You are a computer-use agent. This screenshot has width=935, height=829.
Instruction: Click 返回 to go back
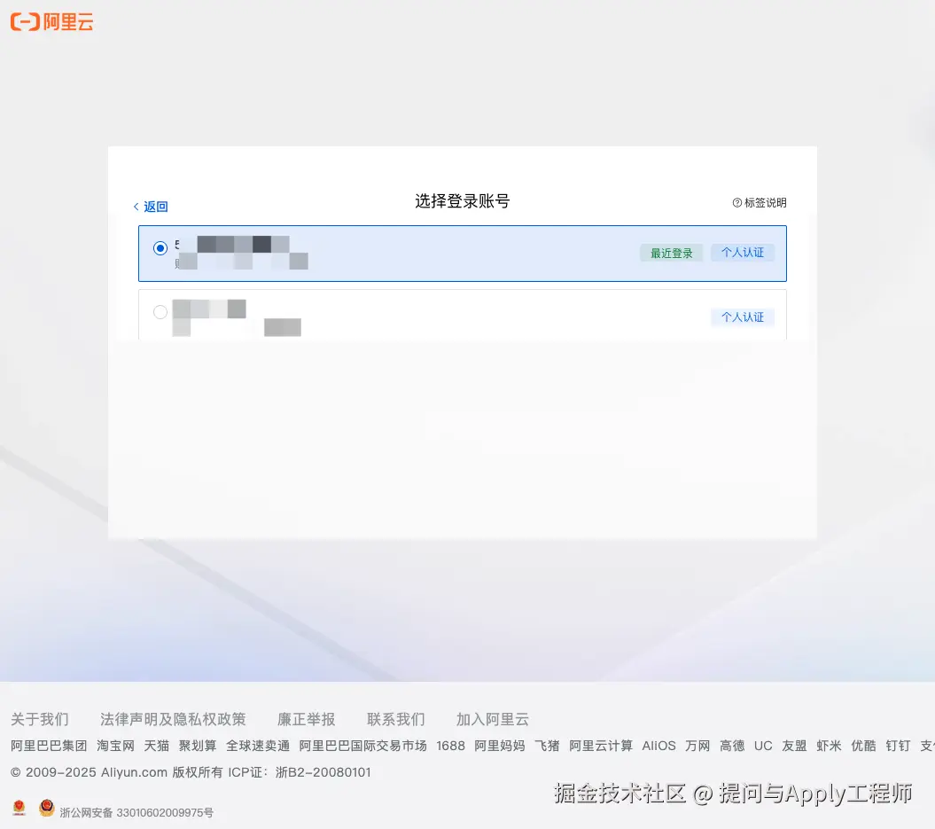(x=156, y=206)
